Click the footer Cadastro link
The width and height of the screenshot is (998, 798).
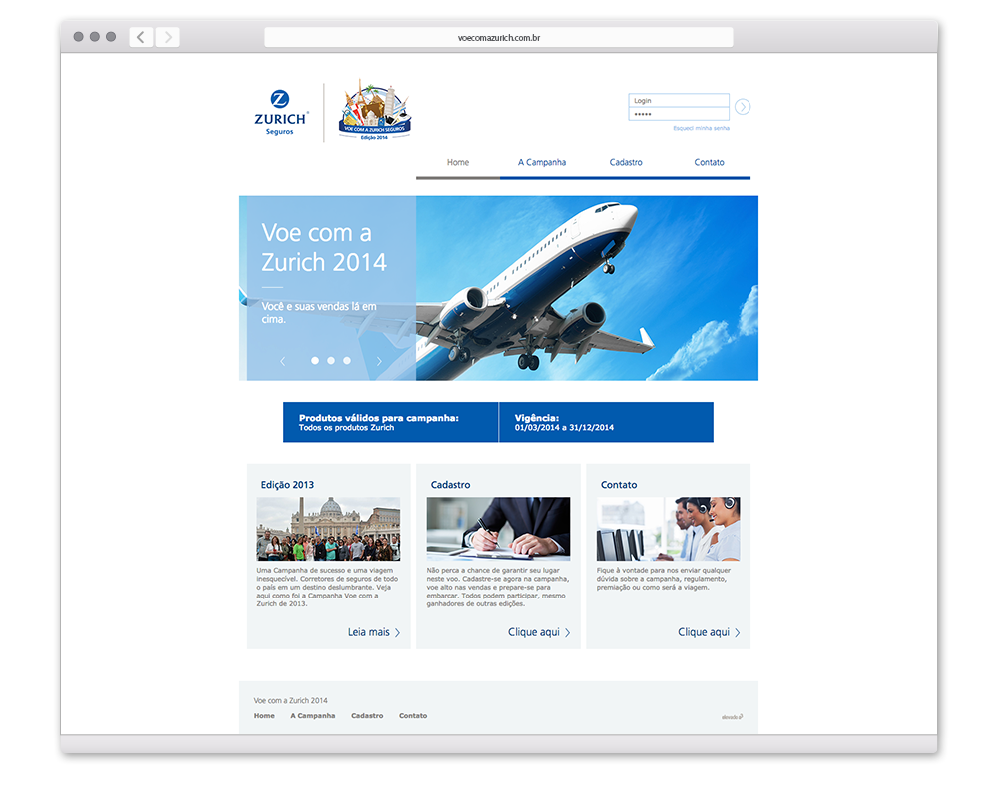[x=367, y=716]
